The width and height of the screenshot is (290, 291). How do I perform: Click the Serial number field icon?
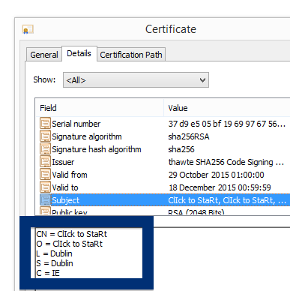click(x=45, y=123)
